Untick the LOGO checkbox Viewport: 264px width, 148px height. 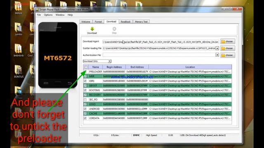click(85, 104)
